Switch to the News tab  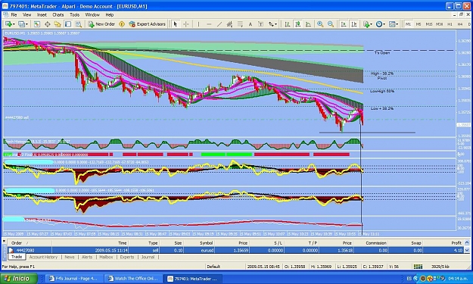(x=70, y=257)
